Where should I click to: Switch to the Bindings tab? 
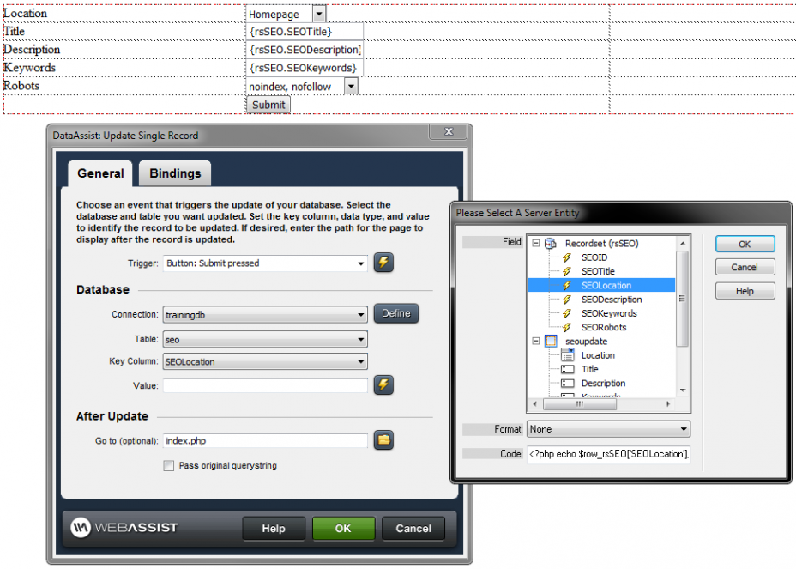tap(175, 173)
